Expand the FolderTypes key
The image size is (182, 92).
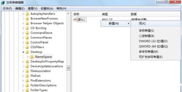[23, 90]
